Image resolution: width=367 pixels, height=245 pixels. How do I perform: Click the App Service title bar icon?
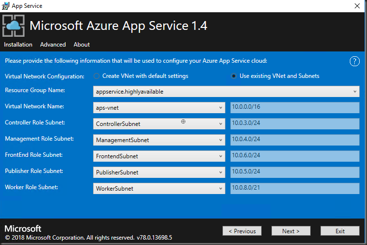(x=6, y=6)
